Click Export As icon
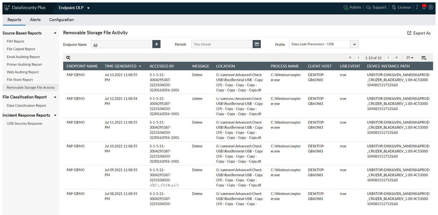 [409, 33]
